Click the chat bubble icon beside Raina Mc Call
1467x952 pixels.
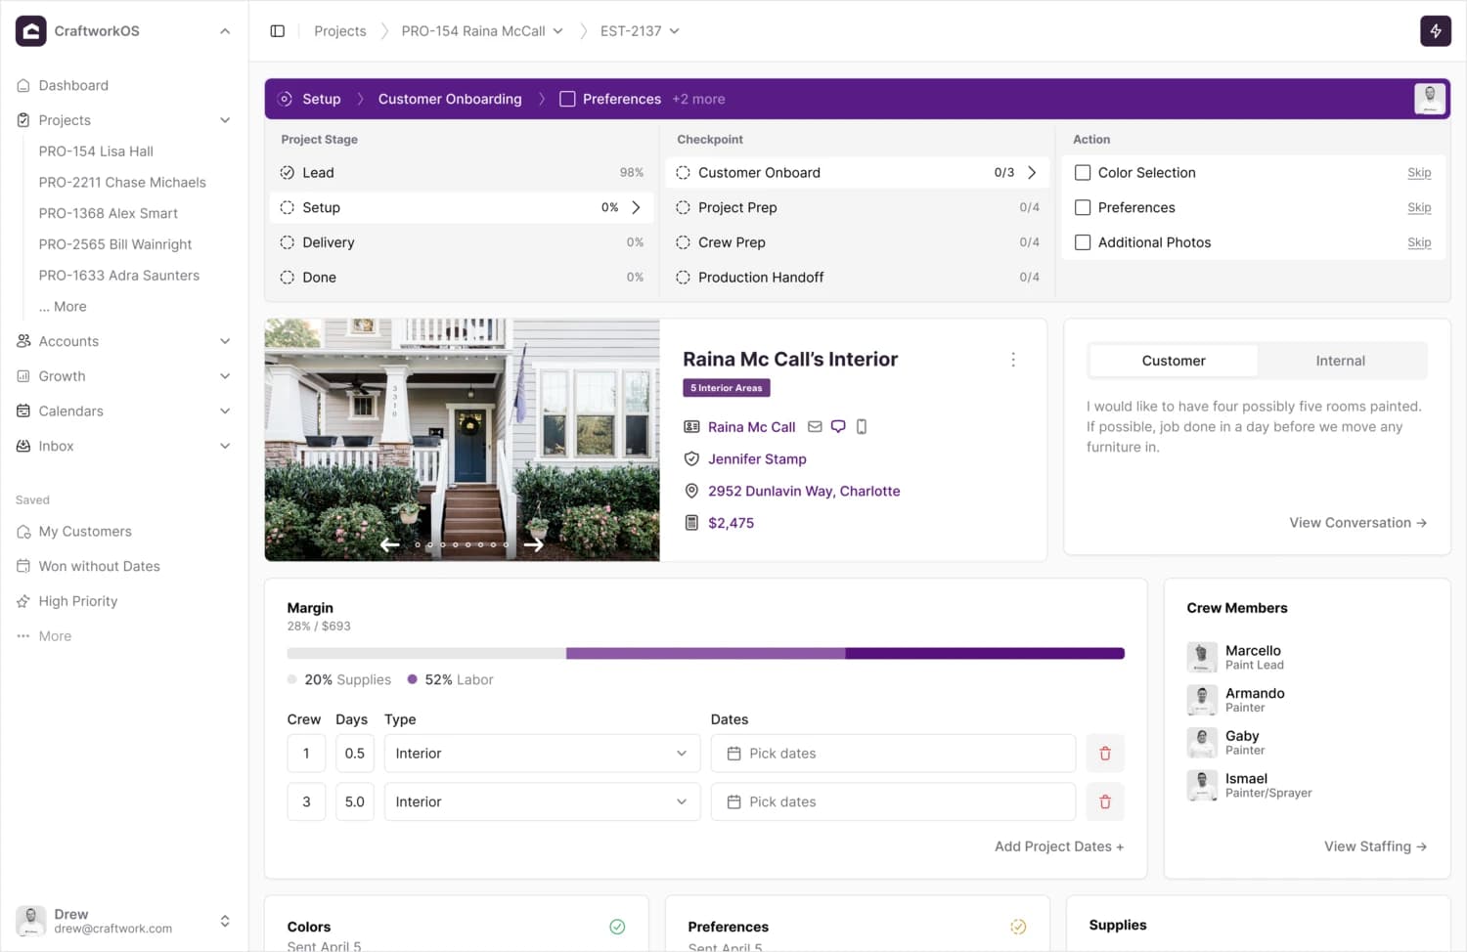click(x=838, y=427)
